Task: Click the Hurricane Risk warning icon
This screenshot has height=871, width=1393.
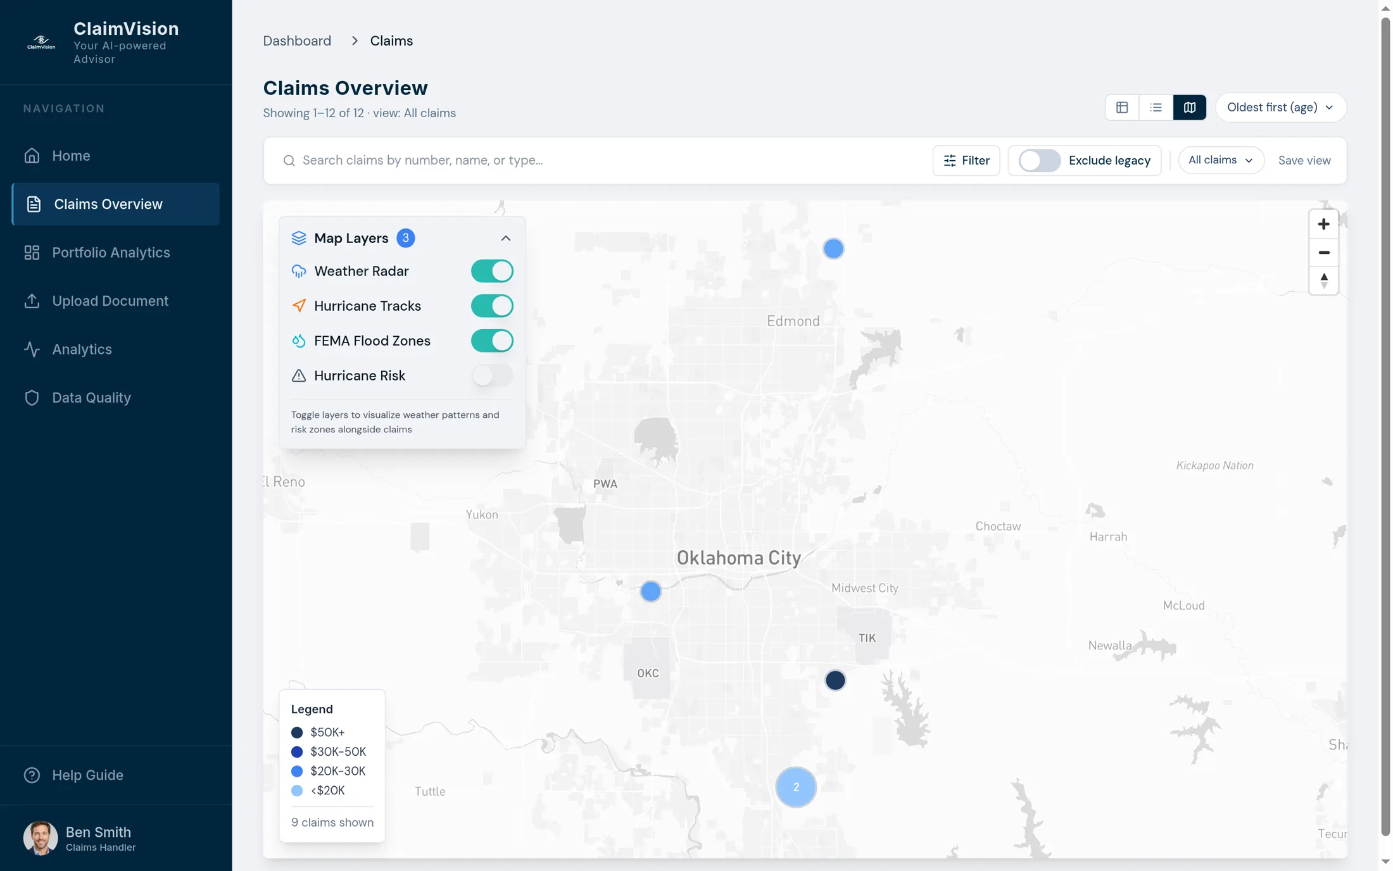Action: 298,375
